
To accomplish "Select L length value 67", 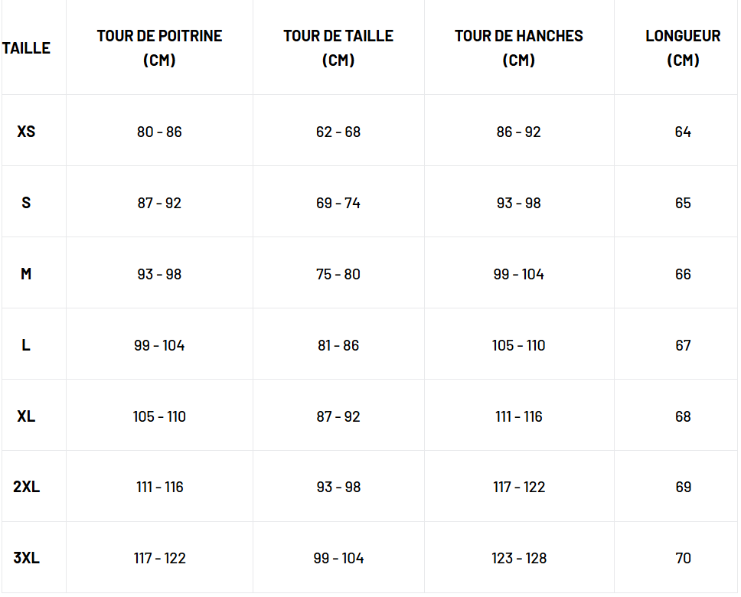I will (683, 345).
